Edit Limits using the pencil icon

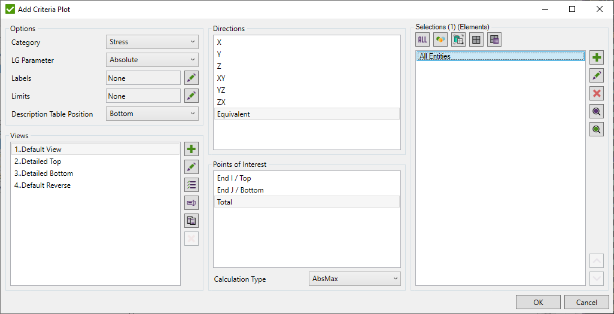[192, 96]
